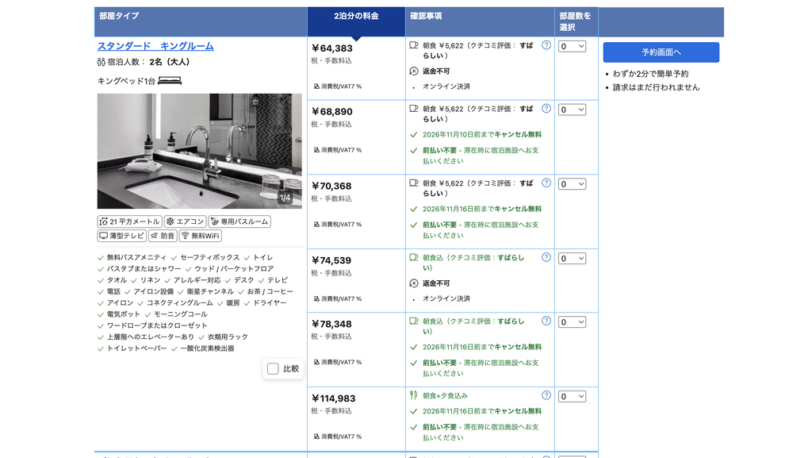
Task: Click green breakfast cup icon in ¥74,539 row
Action: point(414,257)
